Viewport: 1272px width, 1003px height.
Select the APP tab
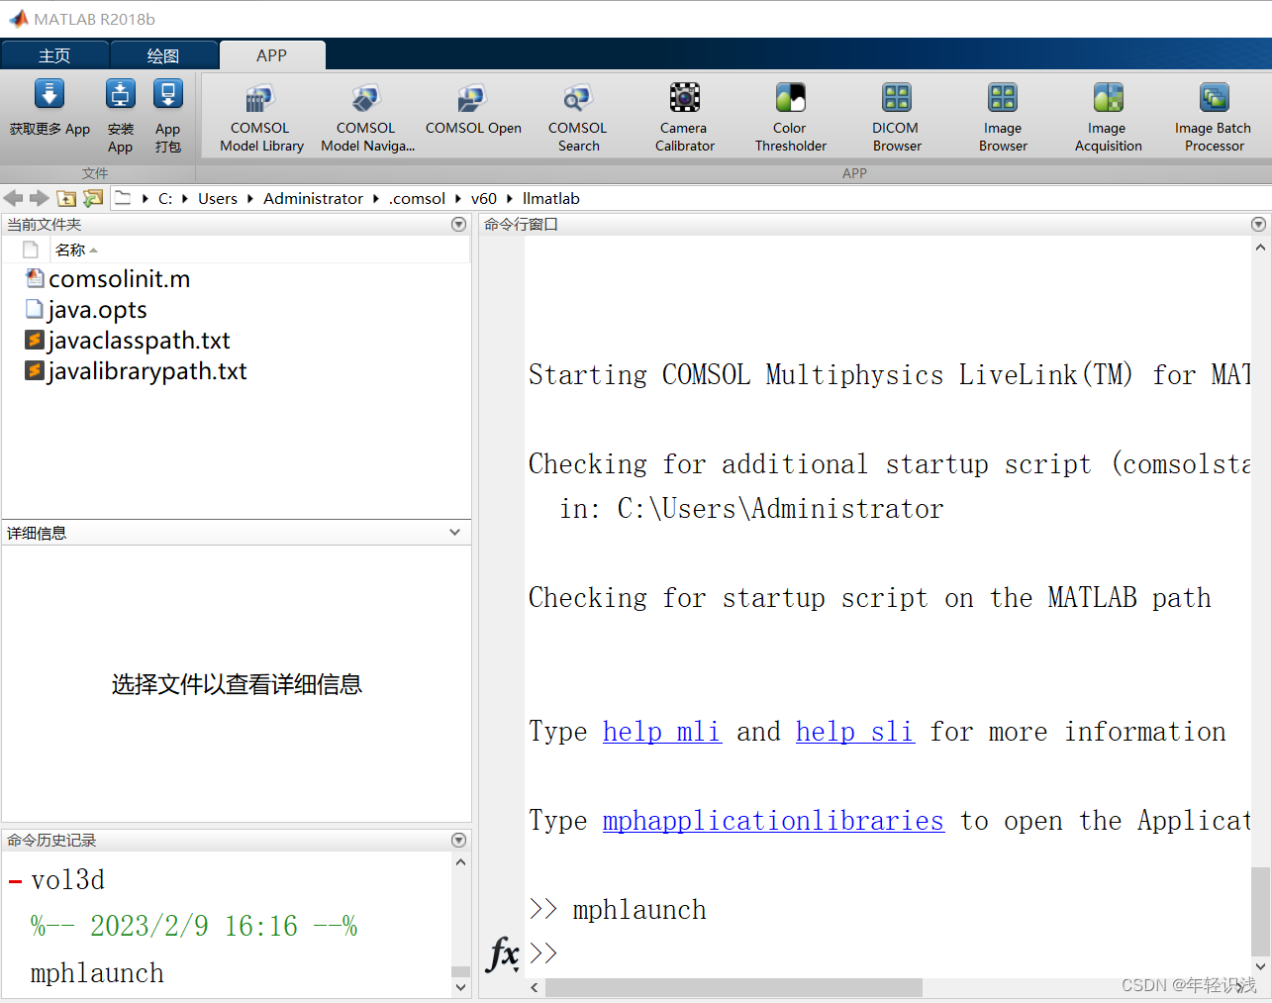[x=271, y=55]
